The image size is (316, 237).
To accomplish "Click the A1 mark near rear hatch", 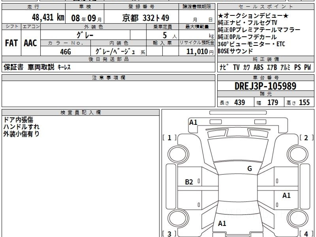I will pyautogui.click(x=222, y=224).
